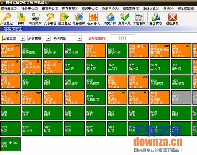The width and height of the screenshot is (197, 155).
Task: Open the 库存管理 inventory menu
Action: (x=68, y=8)
